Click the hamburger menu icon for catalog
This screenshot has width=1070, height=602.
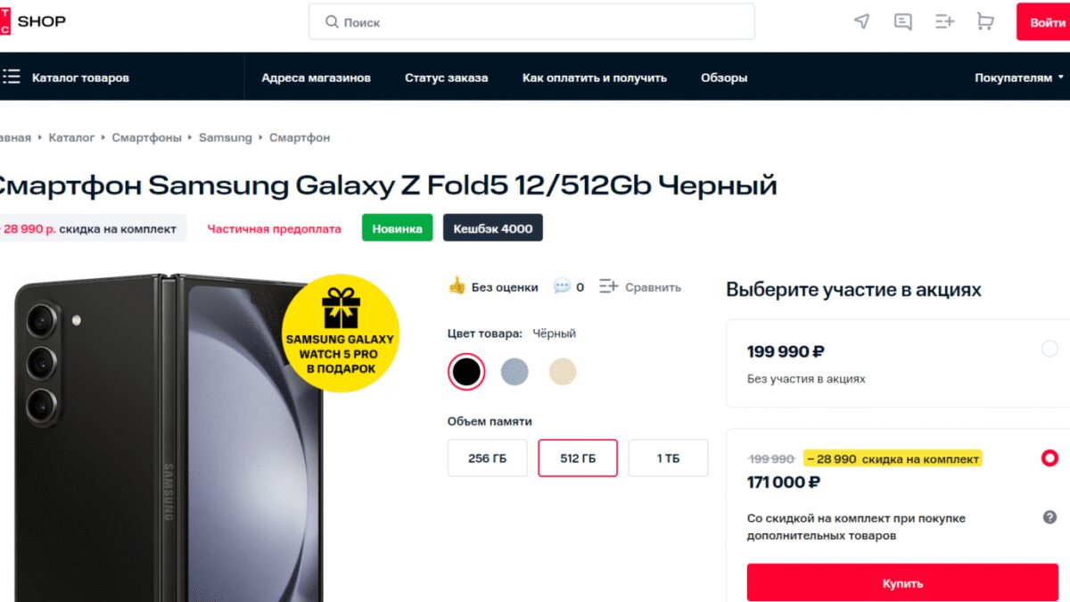click(11, 78)
